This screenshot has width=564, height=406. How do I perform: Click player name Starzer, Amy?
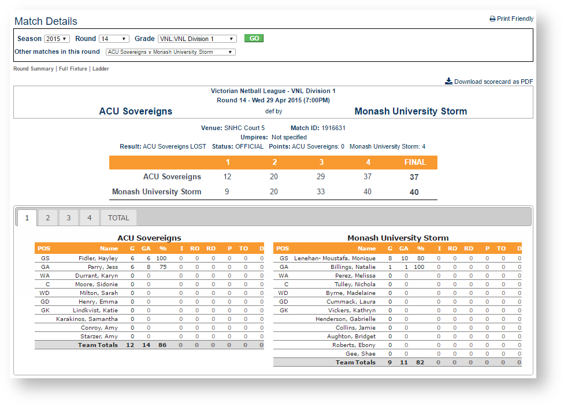[99, 336]
